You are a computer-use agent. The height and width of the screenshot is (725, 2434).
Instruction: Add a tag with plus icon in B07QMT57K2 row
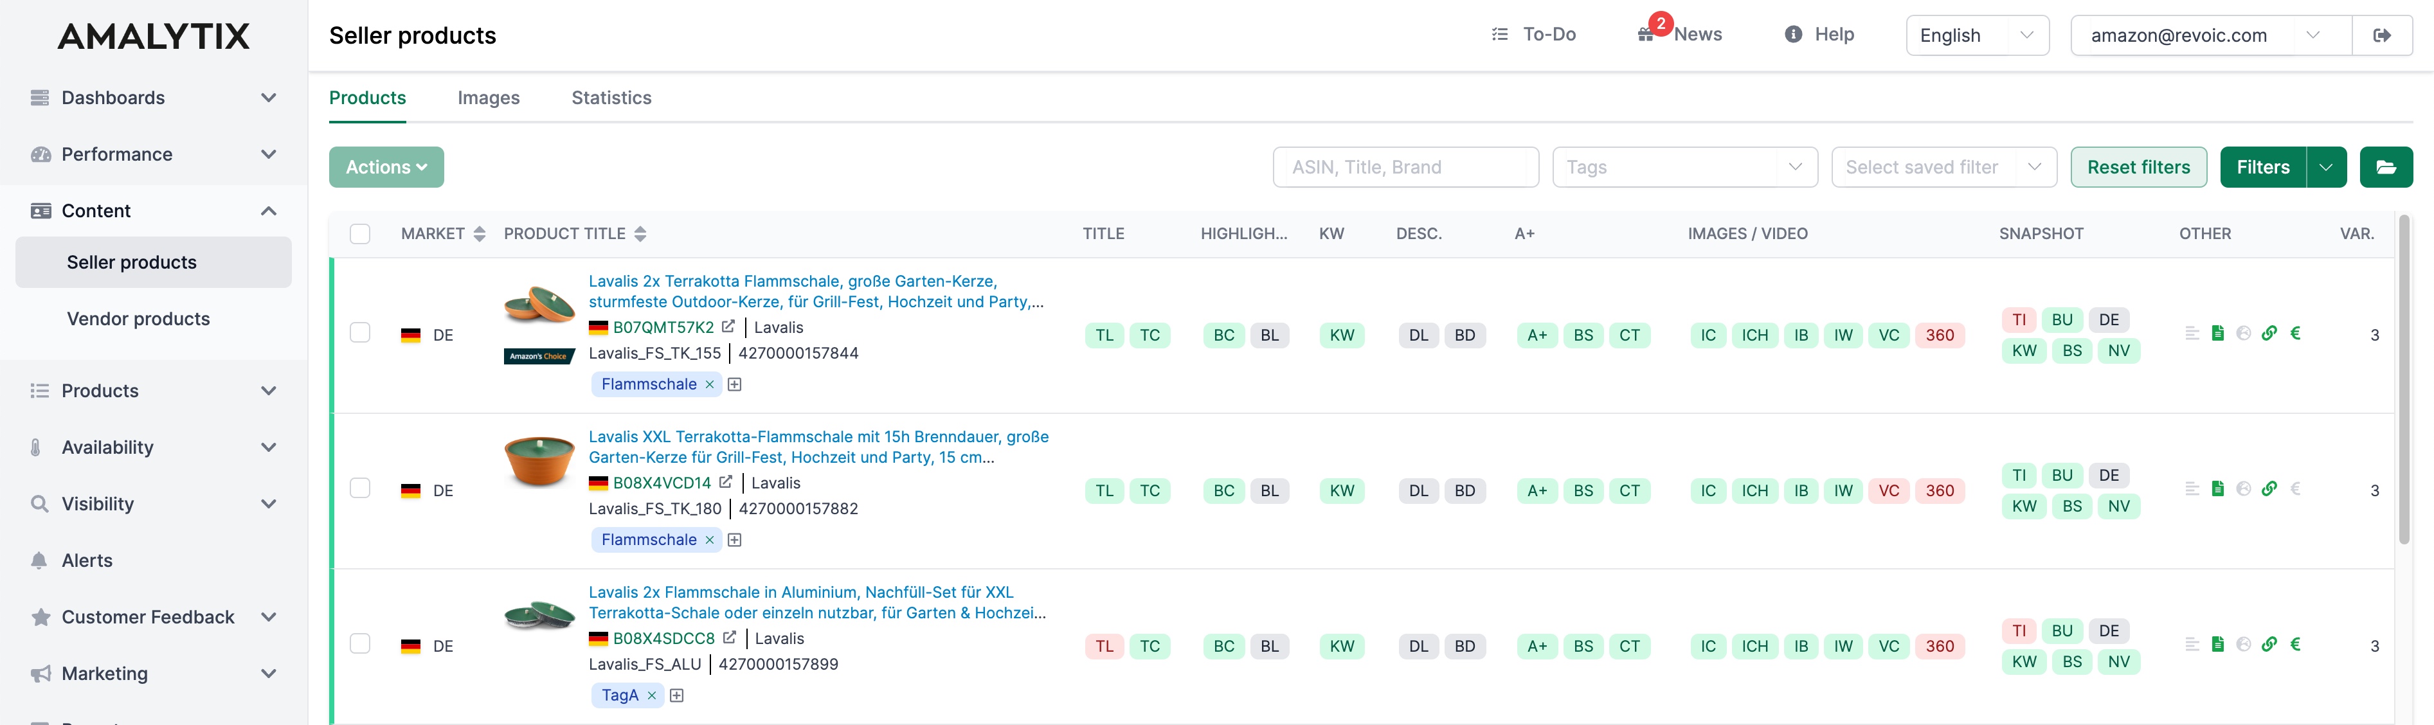coord(734,385)
